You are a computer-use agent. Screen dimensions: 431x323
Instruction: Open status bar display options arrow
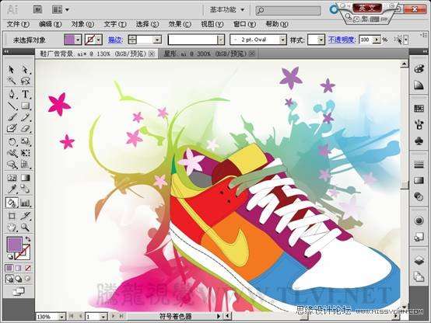[219, 317]
